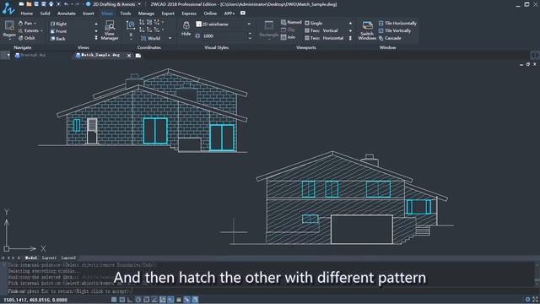Open the View Manager
Screen dimensions: 540x304
110,30
